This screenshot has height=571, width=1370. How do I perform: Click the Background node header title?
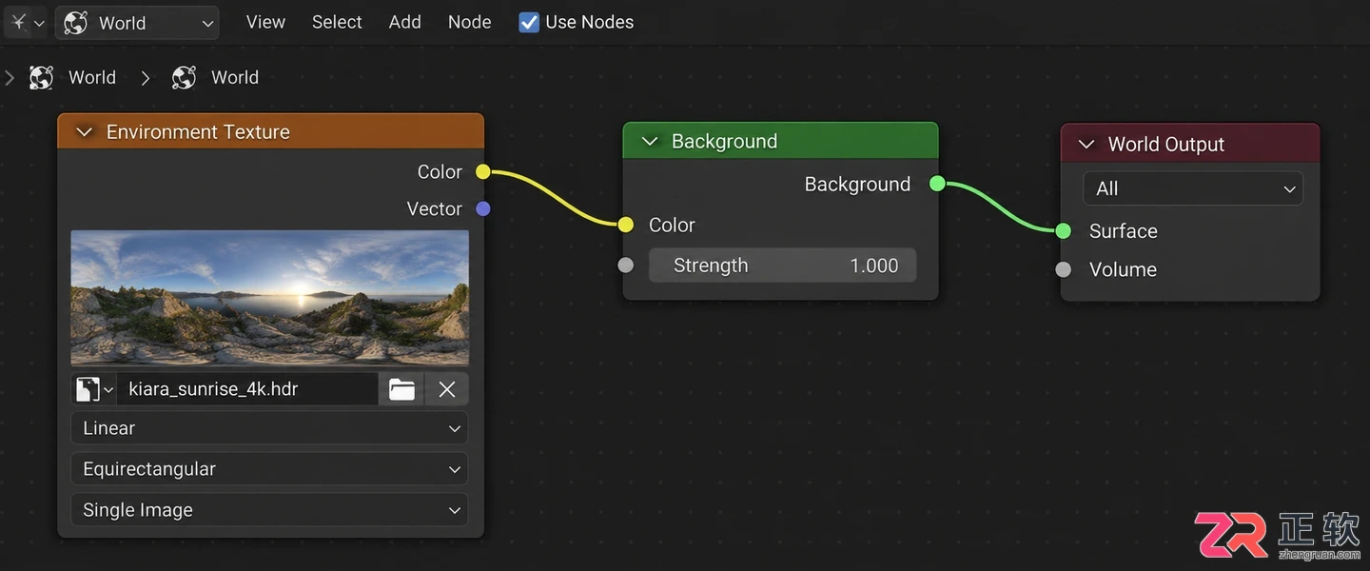[724, 142]
